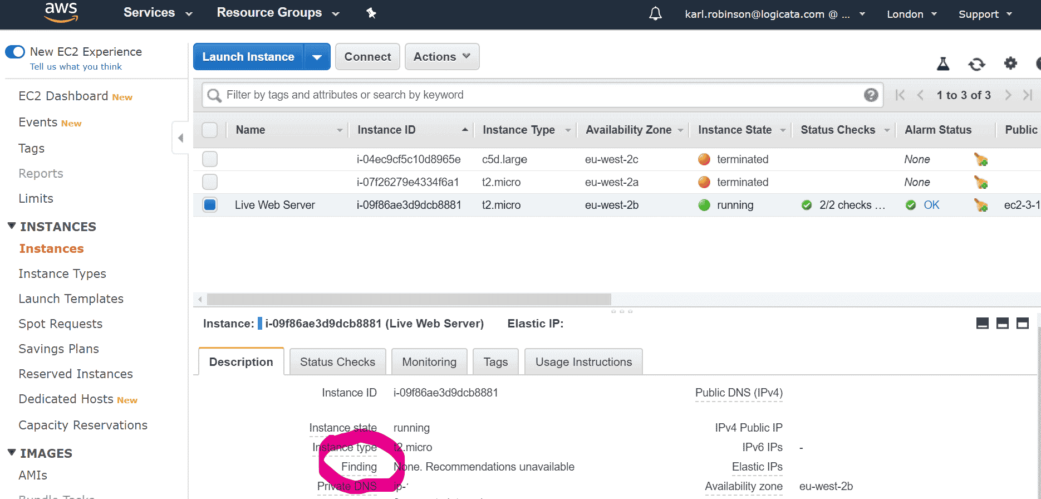The image size is (1041, 499).
Task: Go to previous page of results
Action: tap(920, 95)
